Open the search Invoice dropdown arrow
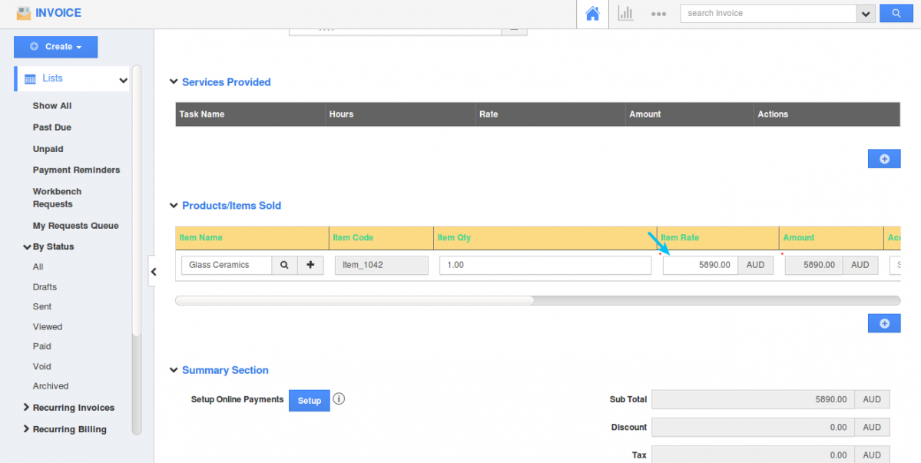This screenshot has width=921, height=463. point(866,14)
